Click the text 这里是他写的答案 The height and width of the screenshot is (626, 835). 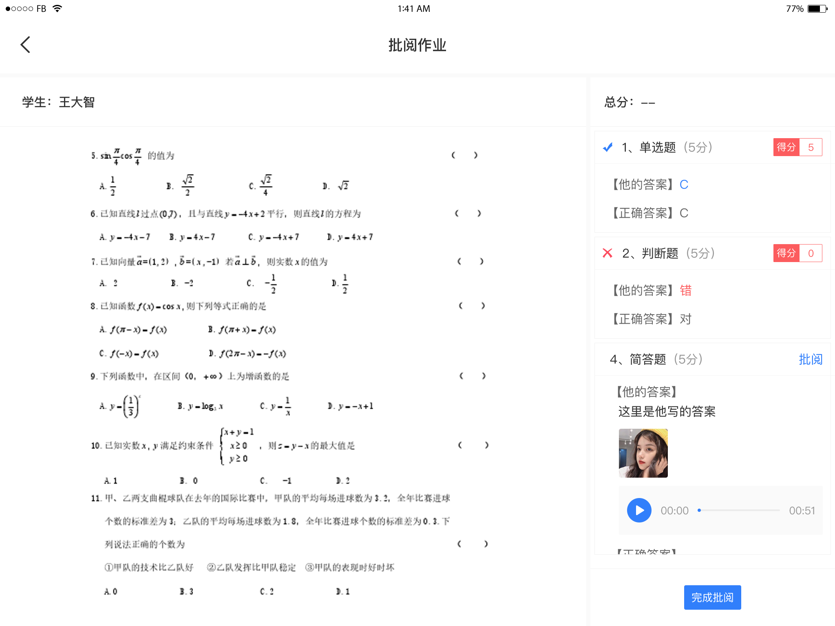tap(667, 412)
